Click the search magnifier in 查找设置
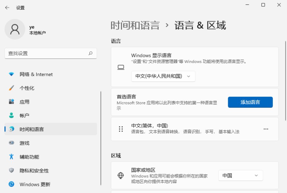This screenshot has width=287, height=193. (91, 53)
